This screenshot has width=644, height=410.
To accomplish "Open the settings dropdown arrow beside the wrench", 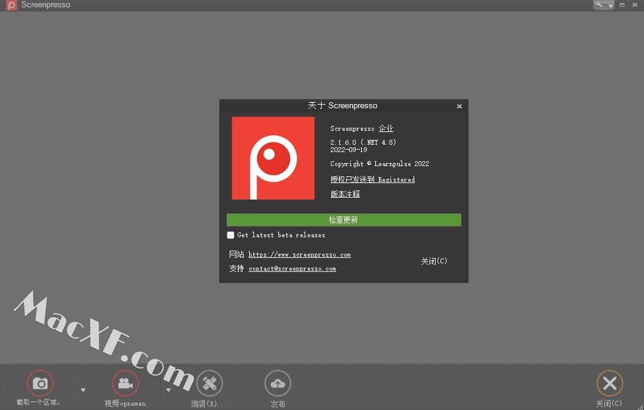I will pos(610,5).
